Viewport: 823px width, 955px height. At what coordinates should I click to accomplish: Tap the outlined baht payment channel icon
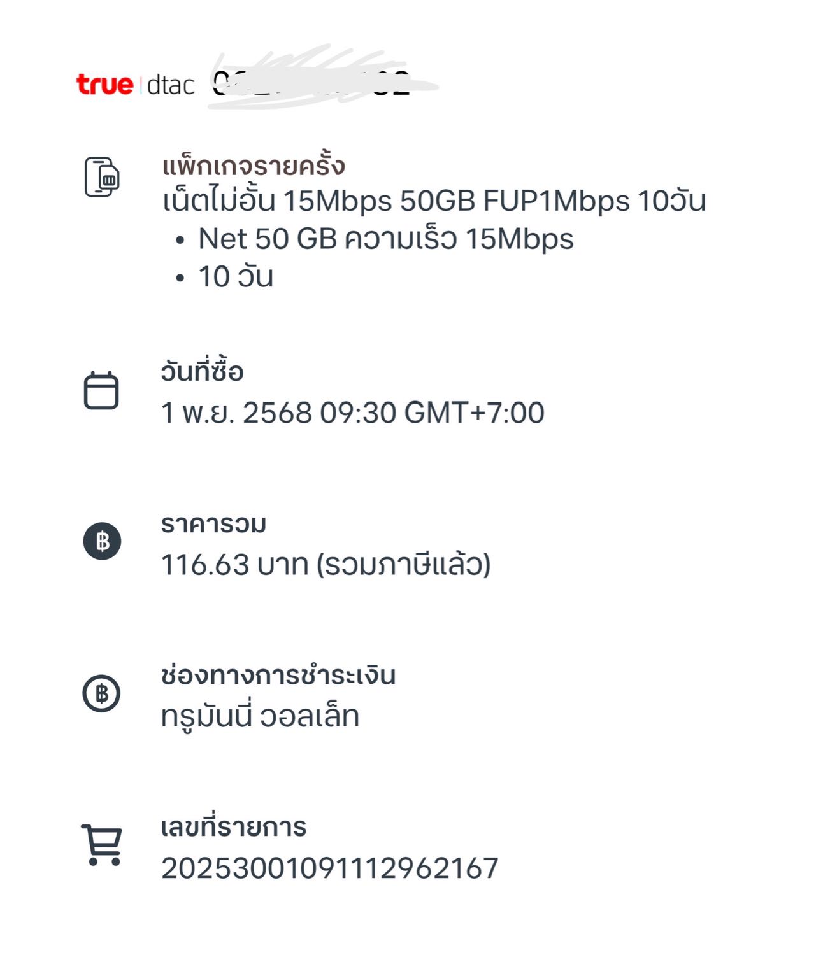102,693
